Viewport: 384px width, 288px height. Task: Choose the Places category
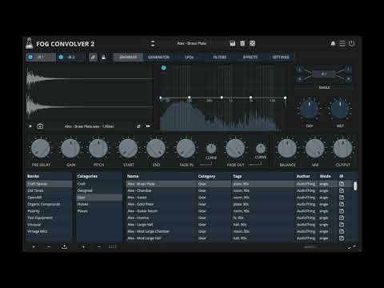[x=99, y=211]
